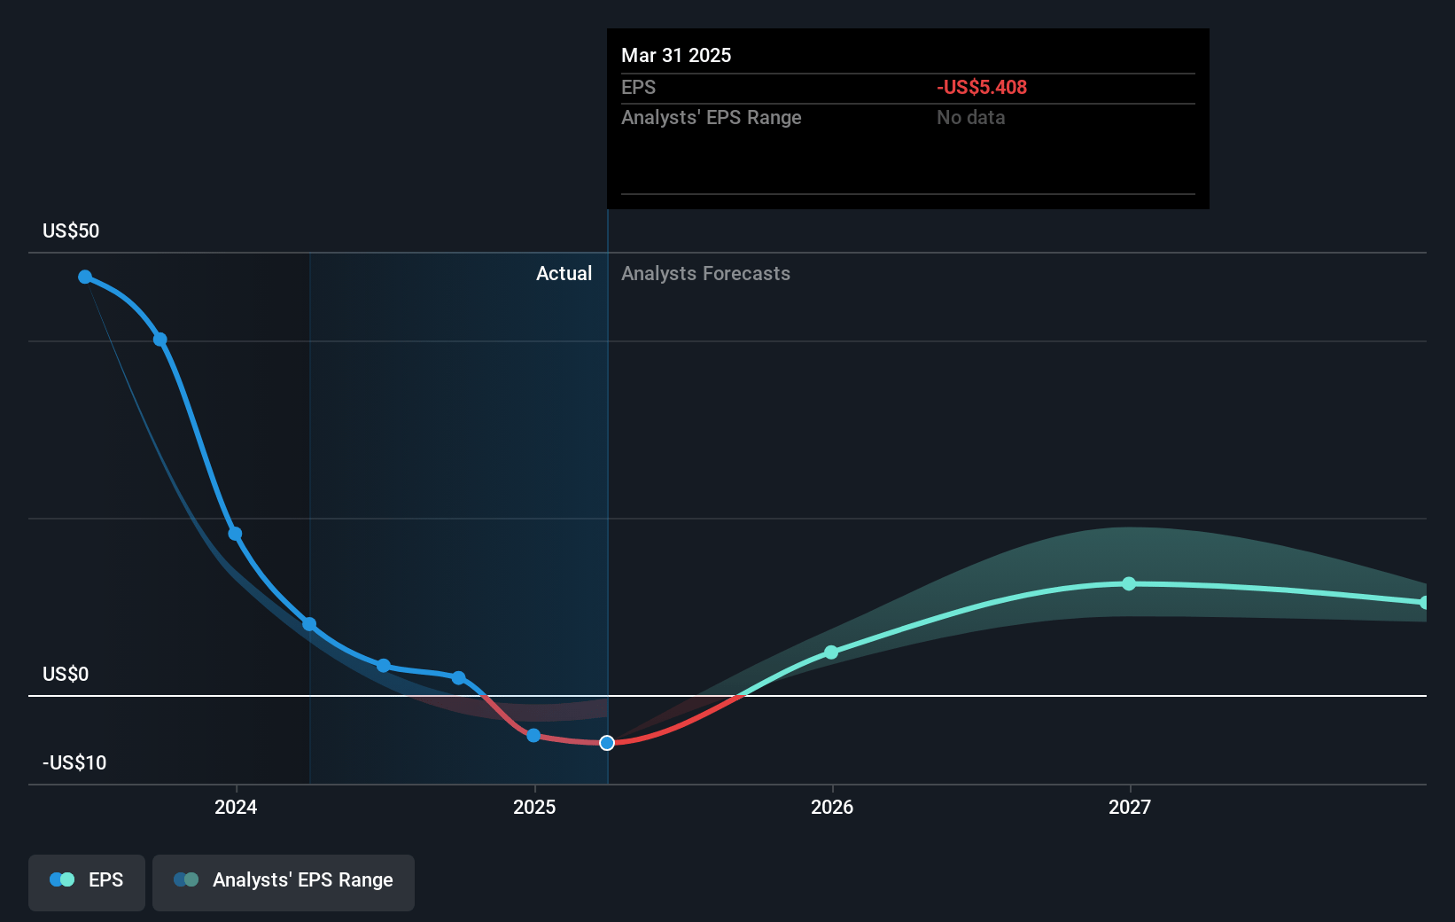Click the EPS data point just above US$0
Viewport: 1455px width, 922px height.
pyautogui.click(x=458, y=678)
